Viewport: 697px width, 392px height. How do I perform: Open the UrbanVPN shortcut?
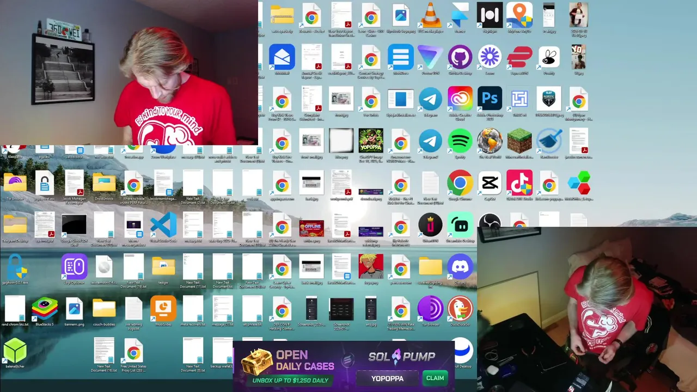430,225
